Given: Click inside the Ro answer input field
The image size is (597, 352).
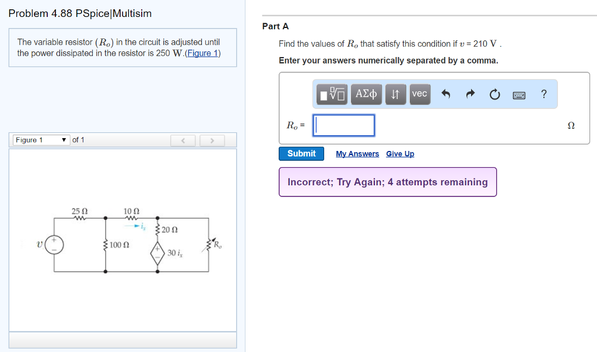Looking at the screenshot, I should coord(343,125).
